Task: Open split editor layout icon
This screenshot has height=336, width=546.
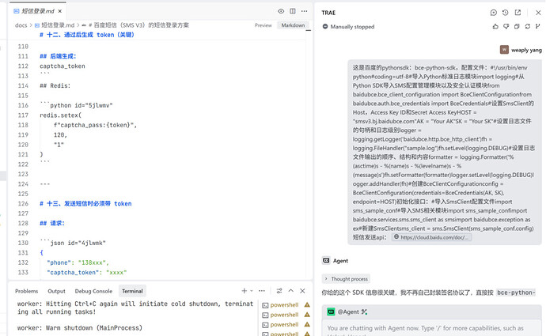Action: (x=293, y=11)
